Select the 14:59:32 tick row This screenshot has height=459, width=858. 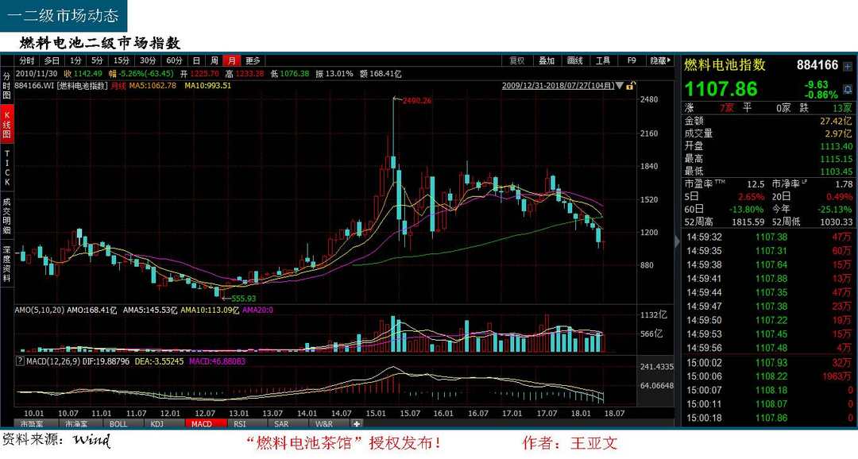click(x=768, y=237)
